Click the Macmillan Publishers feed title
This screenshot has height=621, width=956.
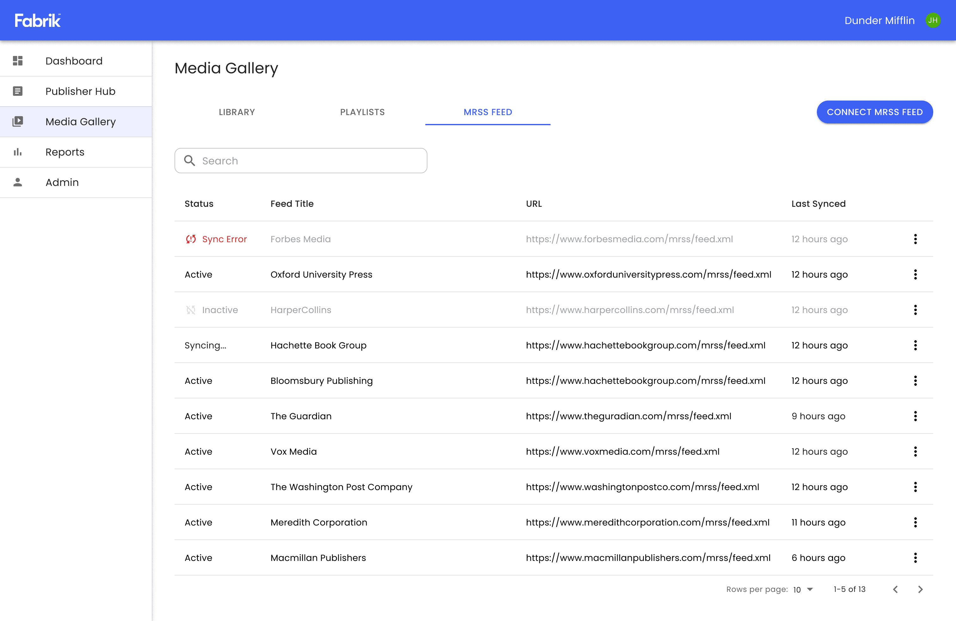[318, 557]
